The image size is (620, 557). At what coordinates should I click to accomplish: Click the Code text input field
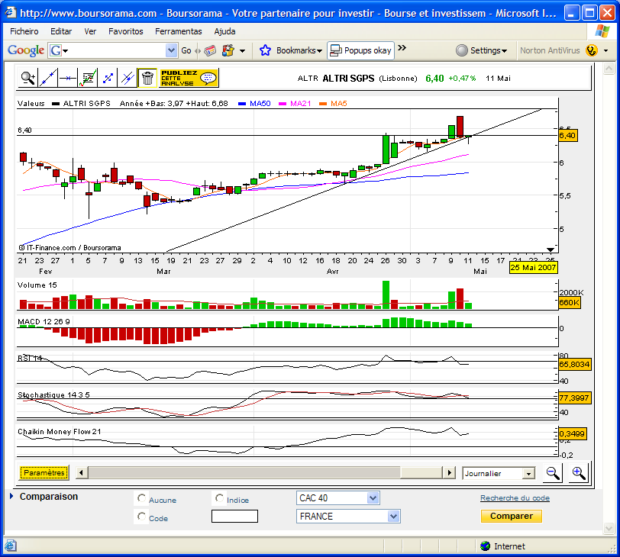(234, 517)
